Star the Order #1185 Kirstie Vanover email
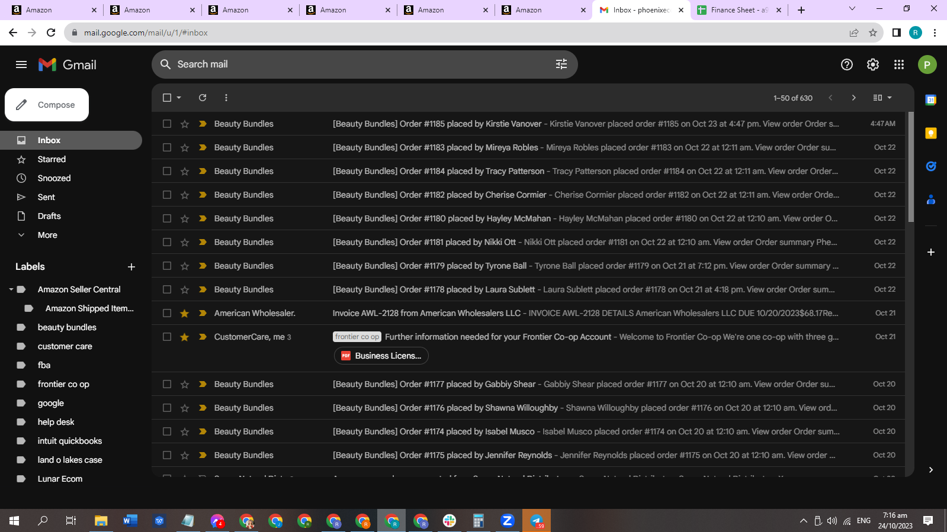 (x=185, y=124)
